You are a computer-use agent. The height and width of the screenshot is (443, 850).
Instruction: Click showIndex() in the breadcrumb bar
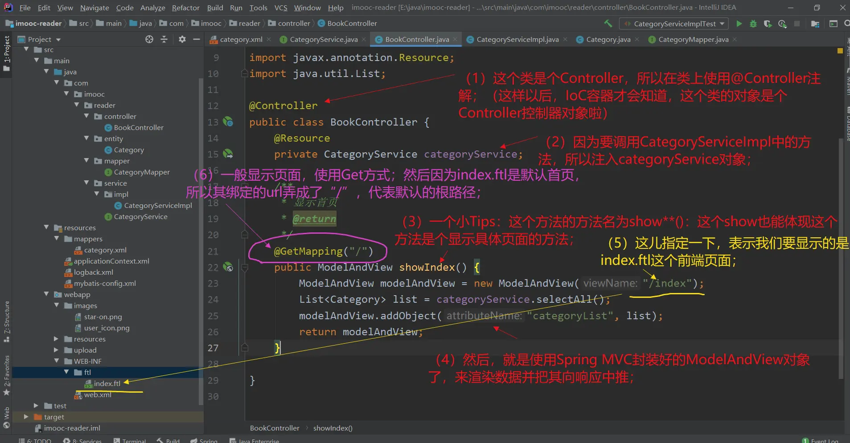(x=333, y=428)
